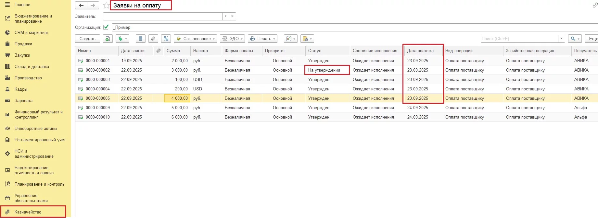The height and width of the screenshot is (219, 598).
Task: Sort by the Статус column header
Action: point(328,51)
